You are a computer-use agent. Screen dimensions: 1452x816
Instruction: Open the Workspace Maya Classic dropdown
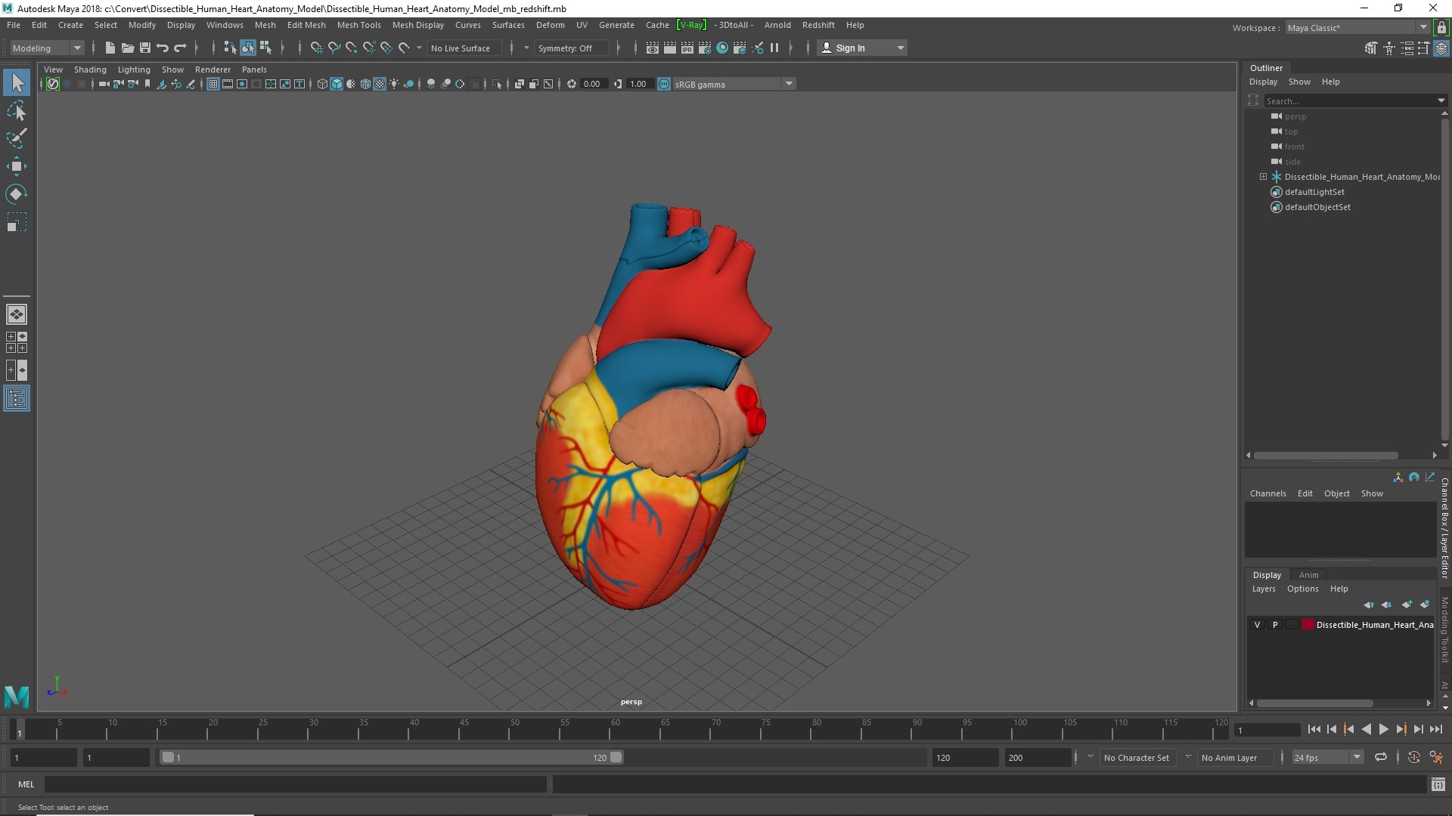1357,27
